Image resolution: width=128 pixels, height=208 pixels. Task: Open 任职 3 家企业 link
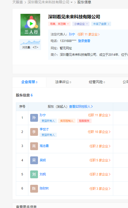(100, 189)
